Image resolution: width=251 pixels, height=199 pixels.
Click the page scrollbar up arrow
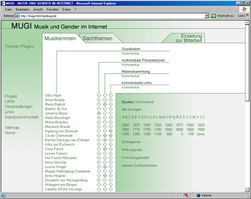247,23
